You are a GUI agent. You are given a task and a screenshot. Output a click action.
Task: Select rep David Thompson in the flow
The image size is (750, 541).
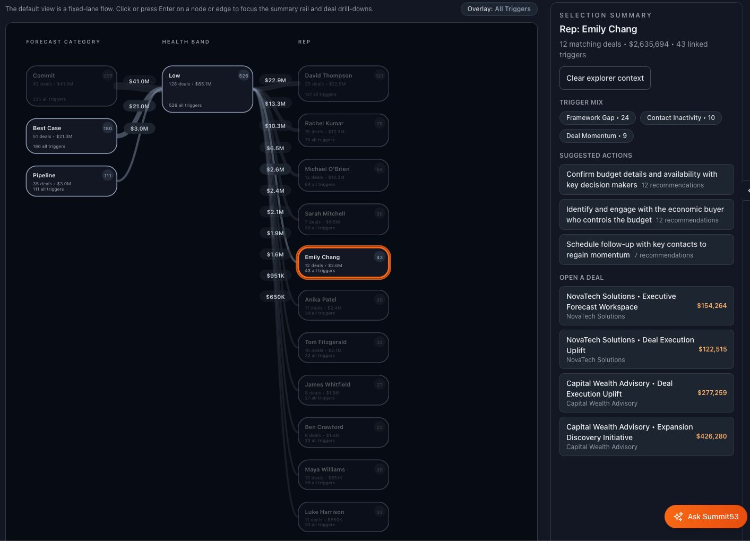pyautogui.click(x=343, y=83)
